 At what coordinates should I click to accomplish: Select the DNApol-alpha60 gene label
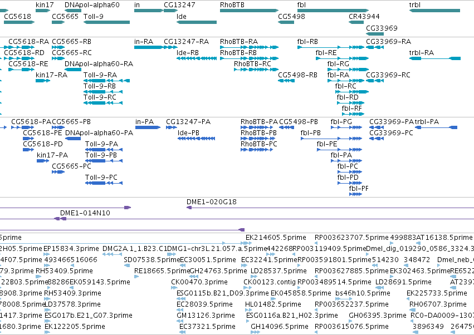92,5
